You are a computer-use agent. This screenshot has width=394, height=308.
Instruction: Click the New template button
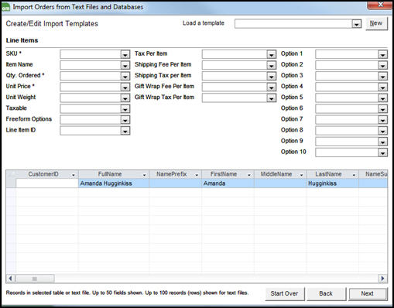pos(376,23)
